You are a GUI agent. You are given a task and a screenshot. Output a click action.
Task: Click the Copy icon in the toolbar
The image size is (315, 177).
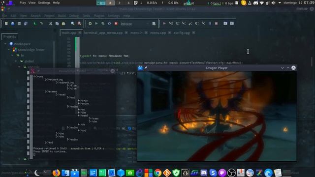point(57,24)
